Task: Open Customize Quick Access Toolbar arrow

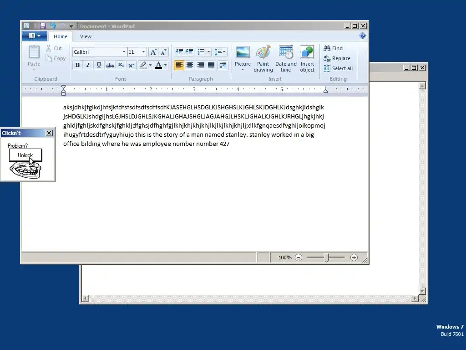Action: pos(71,26)
